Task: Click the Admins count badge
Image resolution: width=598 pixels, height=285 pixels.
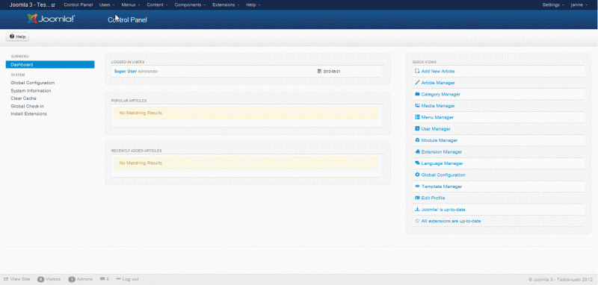Action: [71, 279]
